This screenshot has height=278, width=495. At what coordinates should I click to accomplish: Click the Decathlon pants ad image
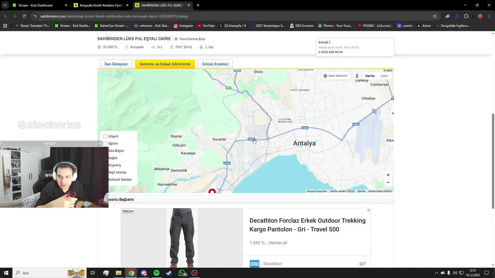pyautogui.click(x=182, y=238)
